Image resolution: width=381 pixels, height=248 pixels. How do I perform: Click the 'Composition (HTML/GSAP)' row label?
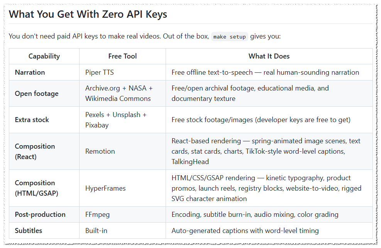[36, 188]
